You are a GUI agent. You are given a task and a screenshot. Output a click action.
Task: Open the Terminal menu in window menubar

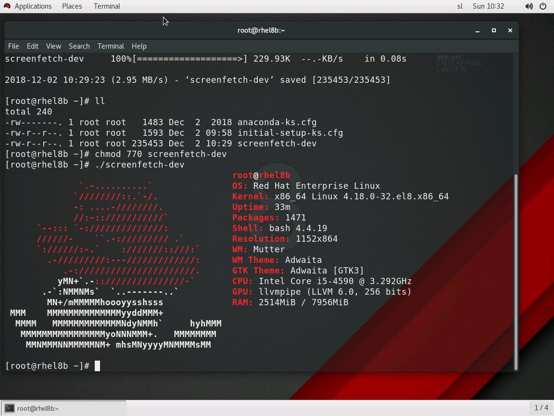(111, 46)
